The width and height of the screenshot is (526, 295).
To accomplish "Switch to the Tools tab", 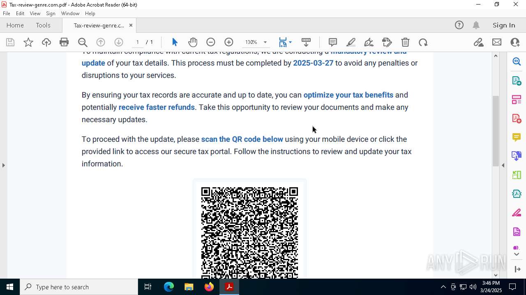I will 43,25.
